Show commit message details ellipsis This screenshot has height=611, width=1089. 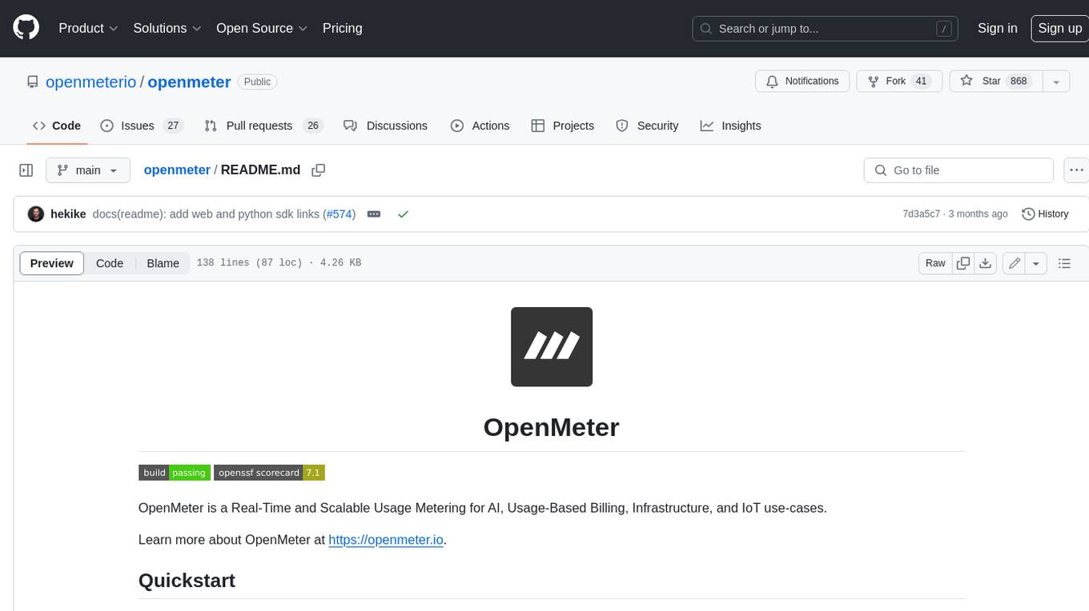click(x=373, y=214)
